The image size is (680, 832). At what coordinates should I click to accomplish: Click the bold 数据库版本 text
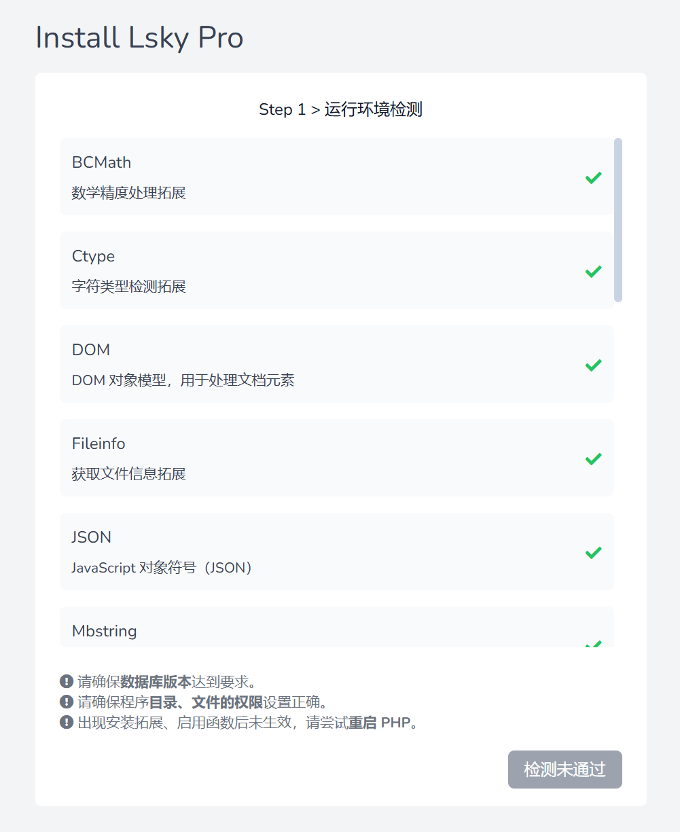(x=156, y=681)
